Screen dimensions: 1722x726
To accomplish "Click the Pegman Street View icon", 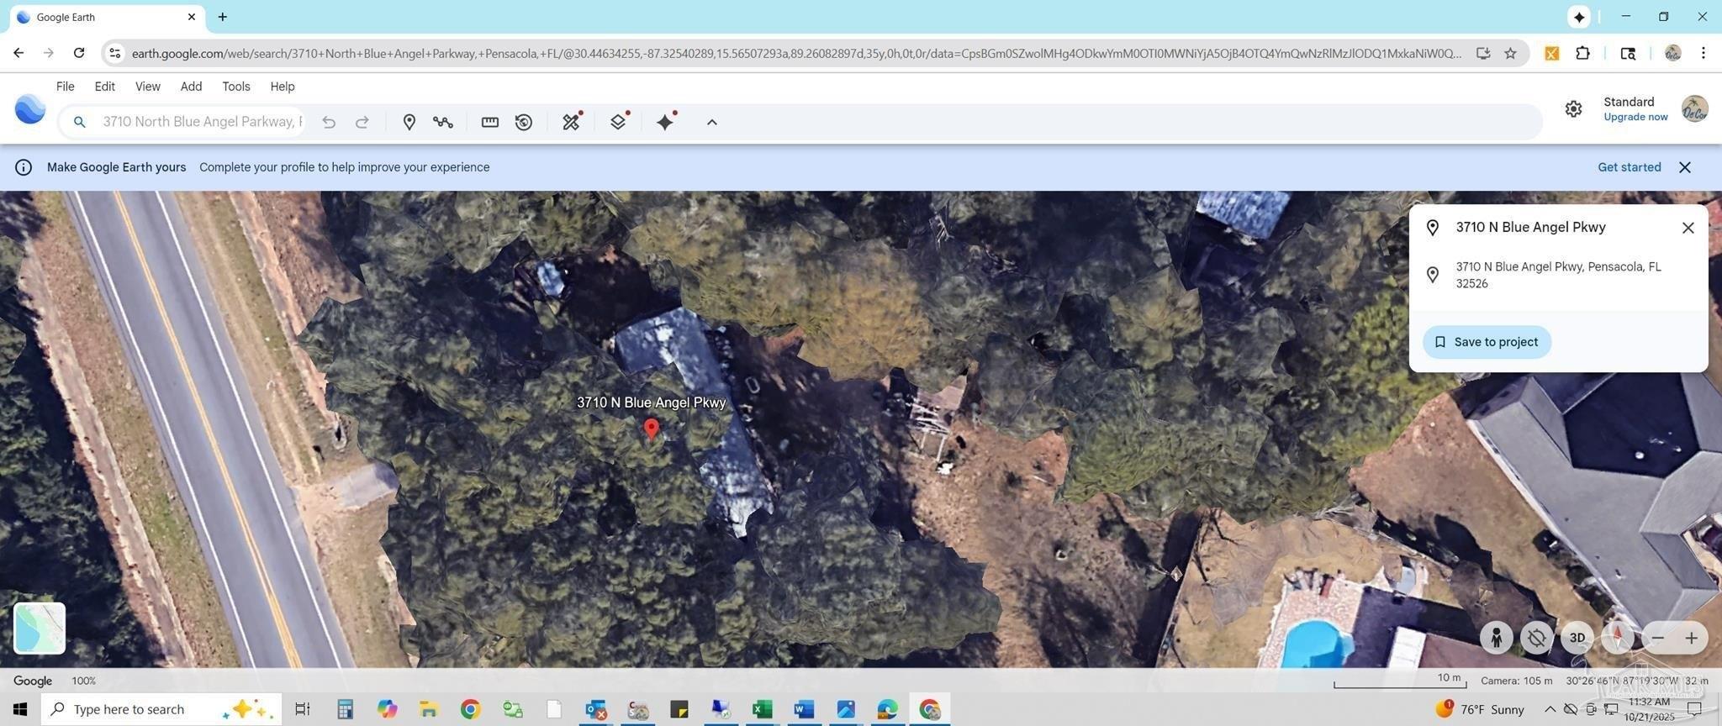I will tap(1496, 638).
